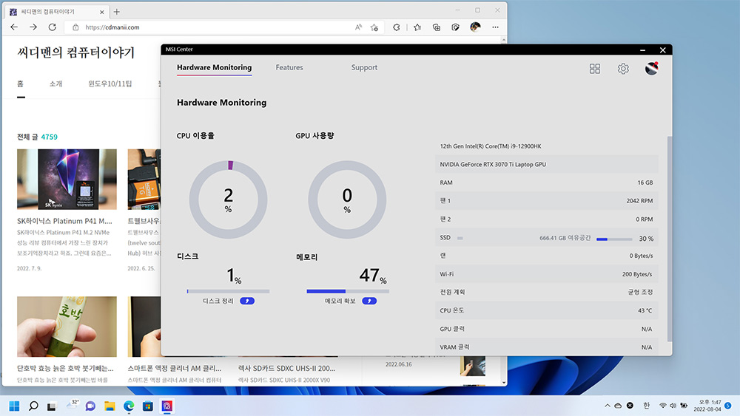Open the 윈도우10/11팁 blog menu

point(110,83)
